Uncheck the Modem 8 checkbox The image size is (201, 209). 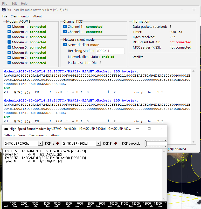pos(9,63)
